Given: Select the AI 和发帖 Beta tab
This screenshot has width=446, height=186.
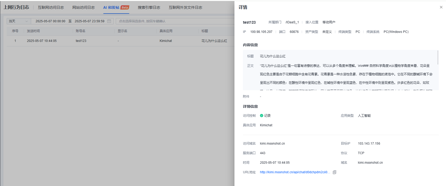Looking at the screenshot, I should coord(116,7).
